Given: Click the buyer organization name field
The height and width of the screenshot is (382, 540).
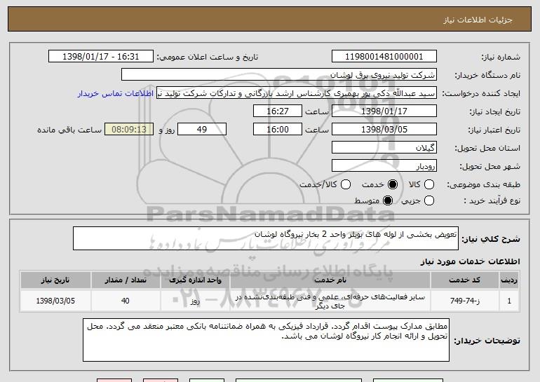Looking at the screenshot, I should coord(279,75).
